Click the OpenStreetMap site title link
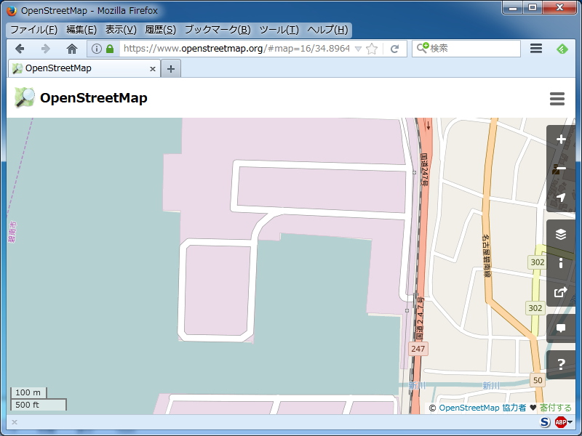The image size is (582, 436). pos(94,98)
